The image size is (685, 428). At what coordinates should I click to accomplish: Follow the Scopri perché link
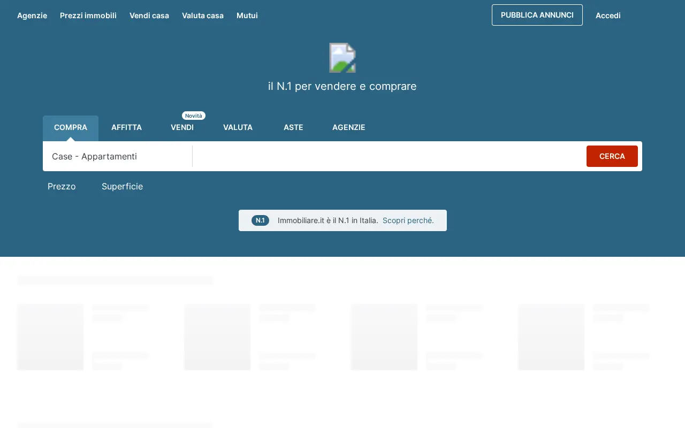408,220
